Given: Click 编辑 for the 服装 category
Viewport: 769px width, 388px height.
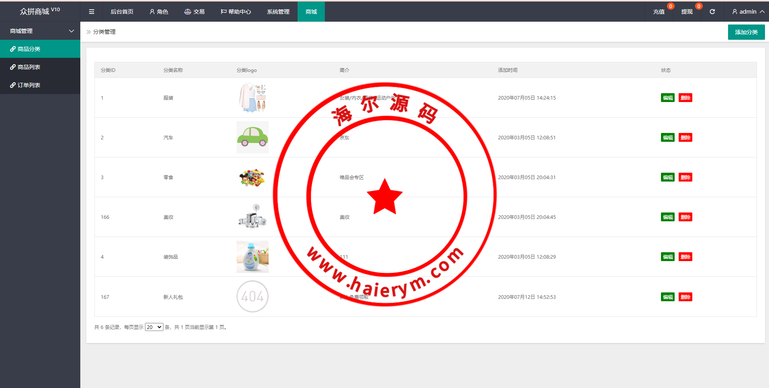Looking at the screenshot, I should coord(667,98).
